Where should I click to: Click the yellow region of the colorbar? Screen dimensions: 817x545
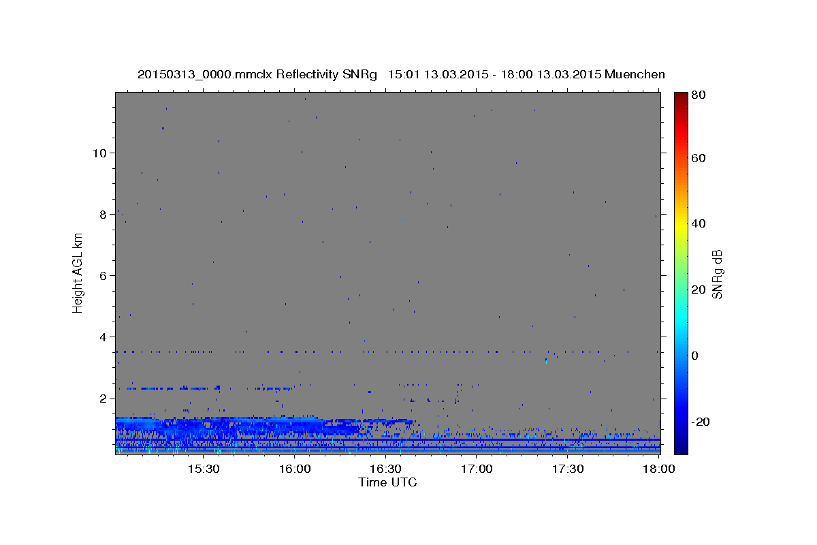pos(681,225)
